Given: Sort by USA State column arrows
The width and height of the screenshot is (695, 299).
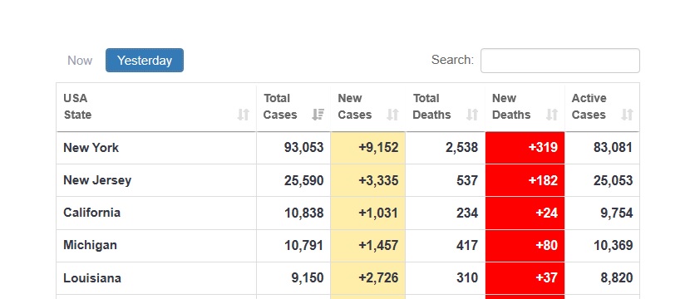Looking at the screenshot, I should tap(243, 115).
